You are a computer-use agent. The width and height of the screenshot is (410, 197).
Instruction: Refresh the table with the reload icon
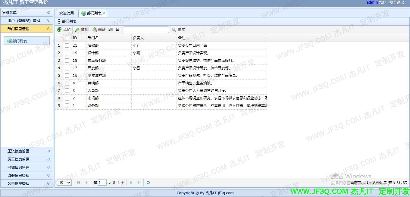click(x=148, y=182)
